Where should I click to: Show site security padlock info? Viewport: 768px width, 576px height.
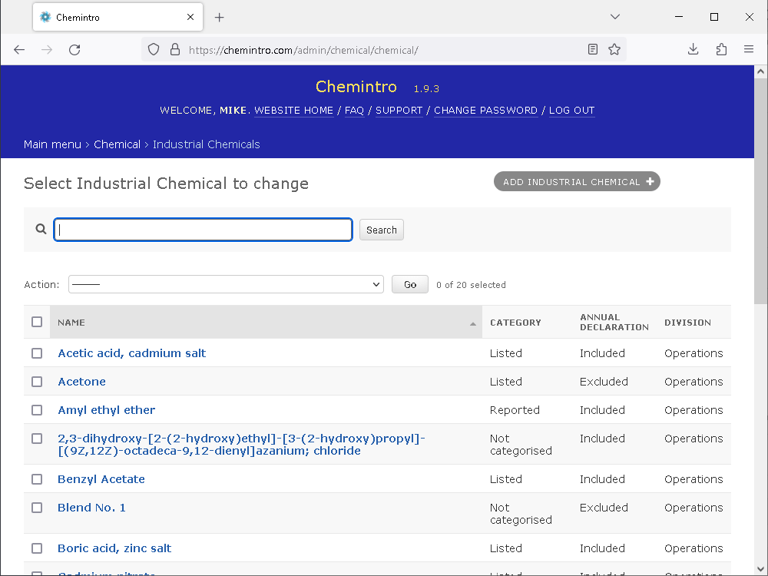pyautogui.click(x=175, y=49)
